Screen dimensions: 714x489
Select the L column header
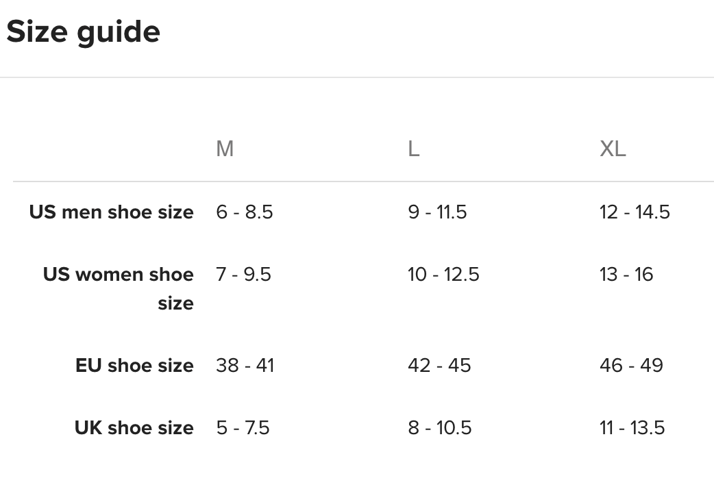pyautogui.click(x=413, y=148)
